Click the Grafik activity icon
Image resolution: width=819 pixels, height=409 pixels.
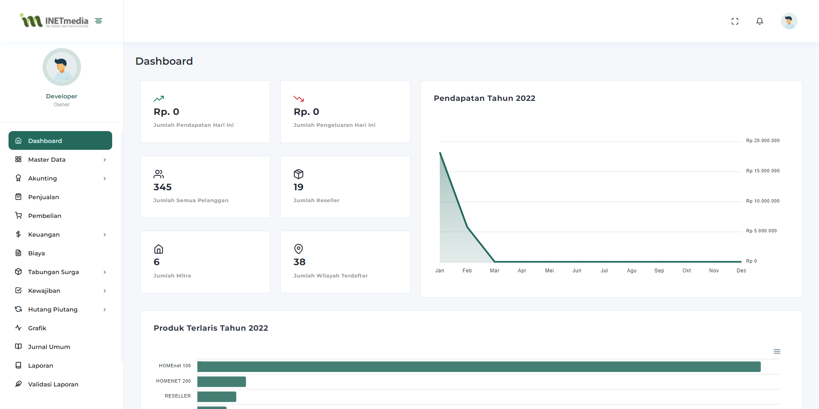click(x=18, y=328)
